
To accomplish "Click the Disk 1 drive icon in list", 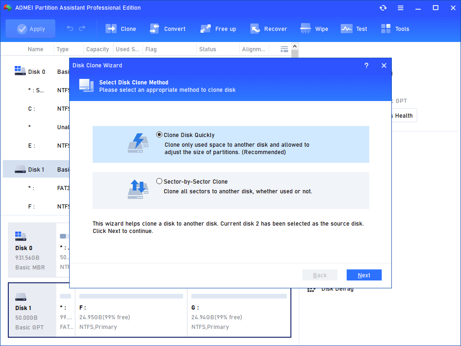I will tap(20, 169).
